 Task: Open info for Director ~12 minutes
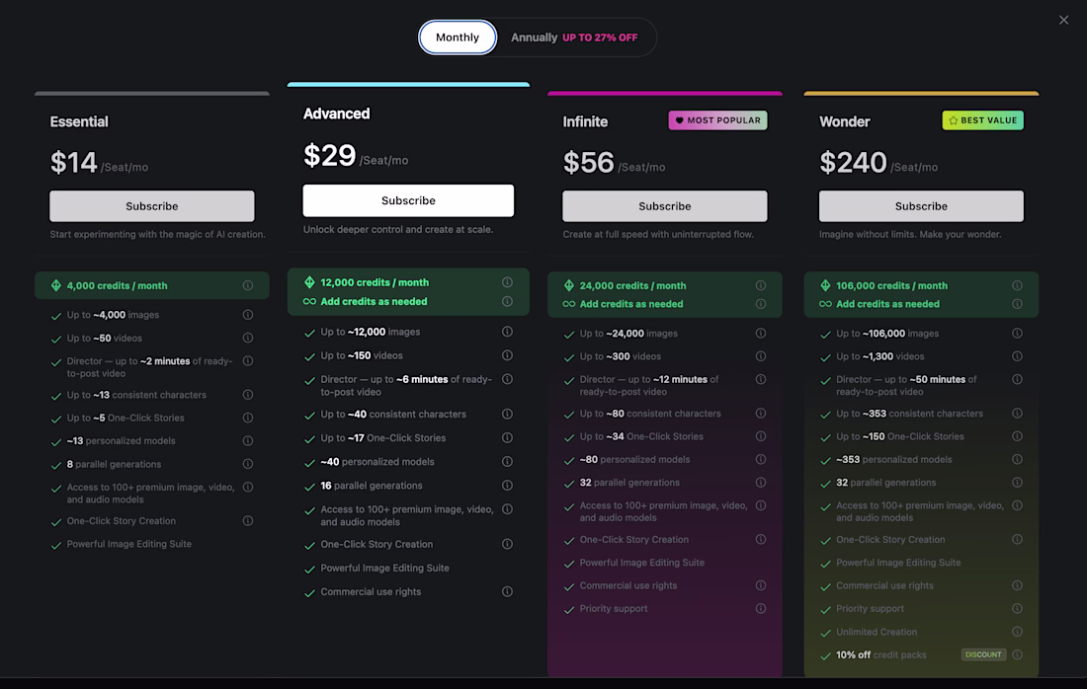[x=761, y=379]
